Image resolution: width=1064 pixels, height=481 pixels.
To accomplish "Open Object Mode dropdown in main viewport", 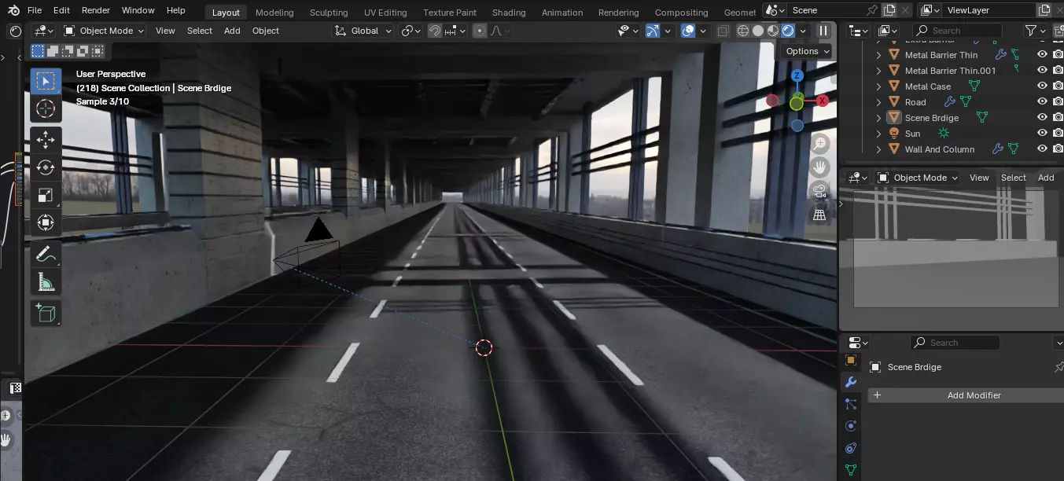I will pyautogui.click(x=104, y=31).
